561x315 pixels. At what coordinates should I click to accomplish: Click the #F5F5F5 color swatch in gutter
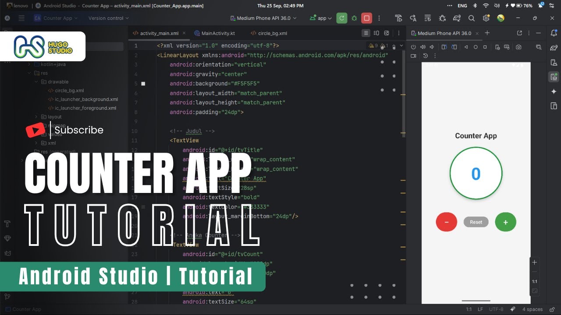point(143,84)
